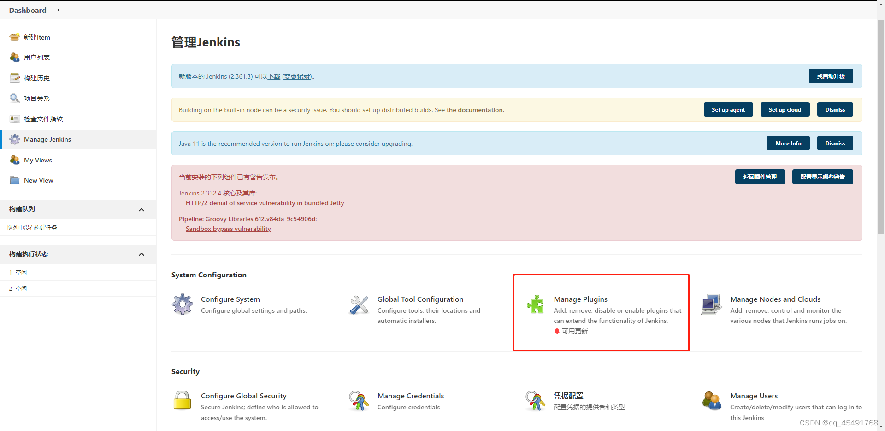
Task: Open the documentation link
Action: tap(475, 110)
